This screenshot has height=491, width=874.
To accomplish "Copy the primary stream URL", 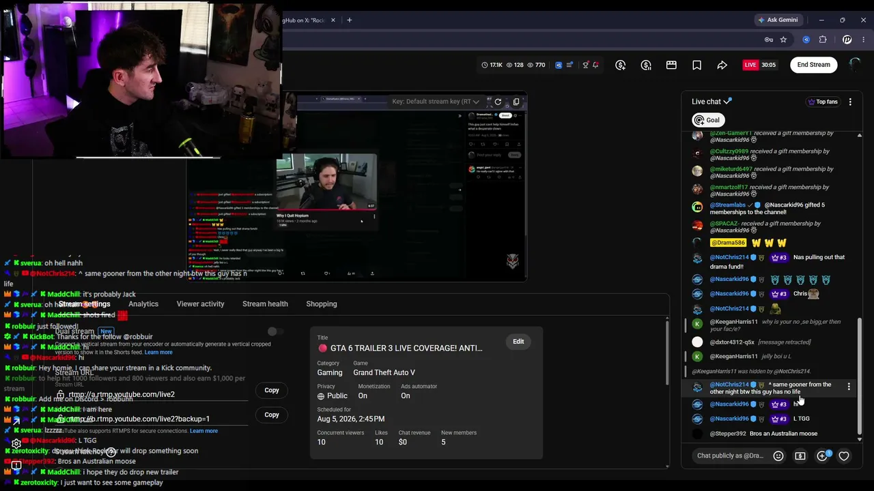I will pyautogui.click(x=272, y=390).
